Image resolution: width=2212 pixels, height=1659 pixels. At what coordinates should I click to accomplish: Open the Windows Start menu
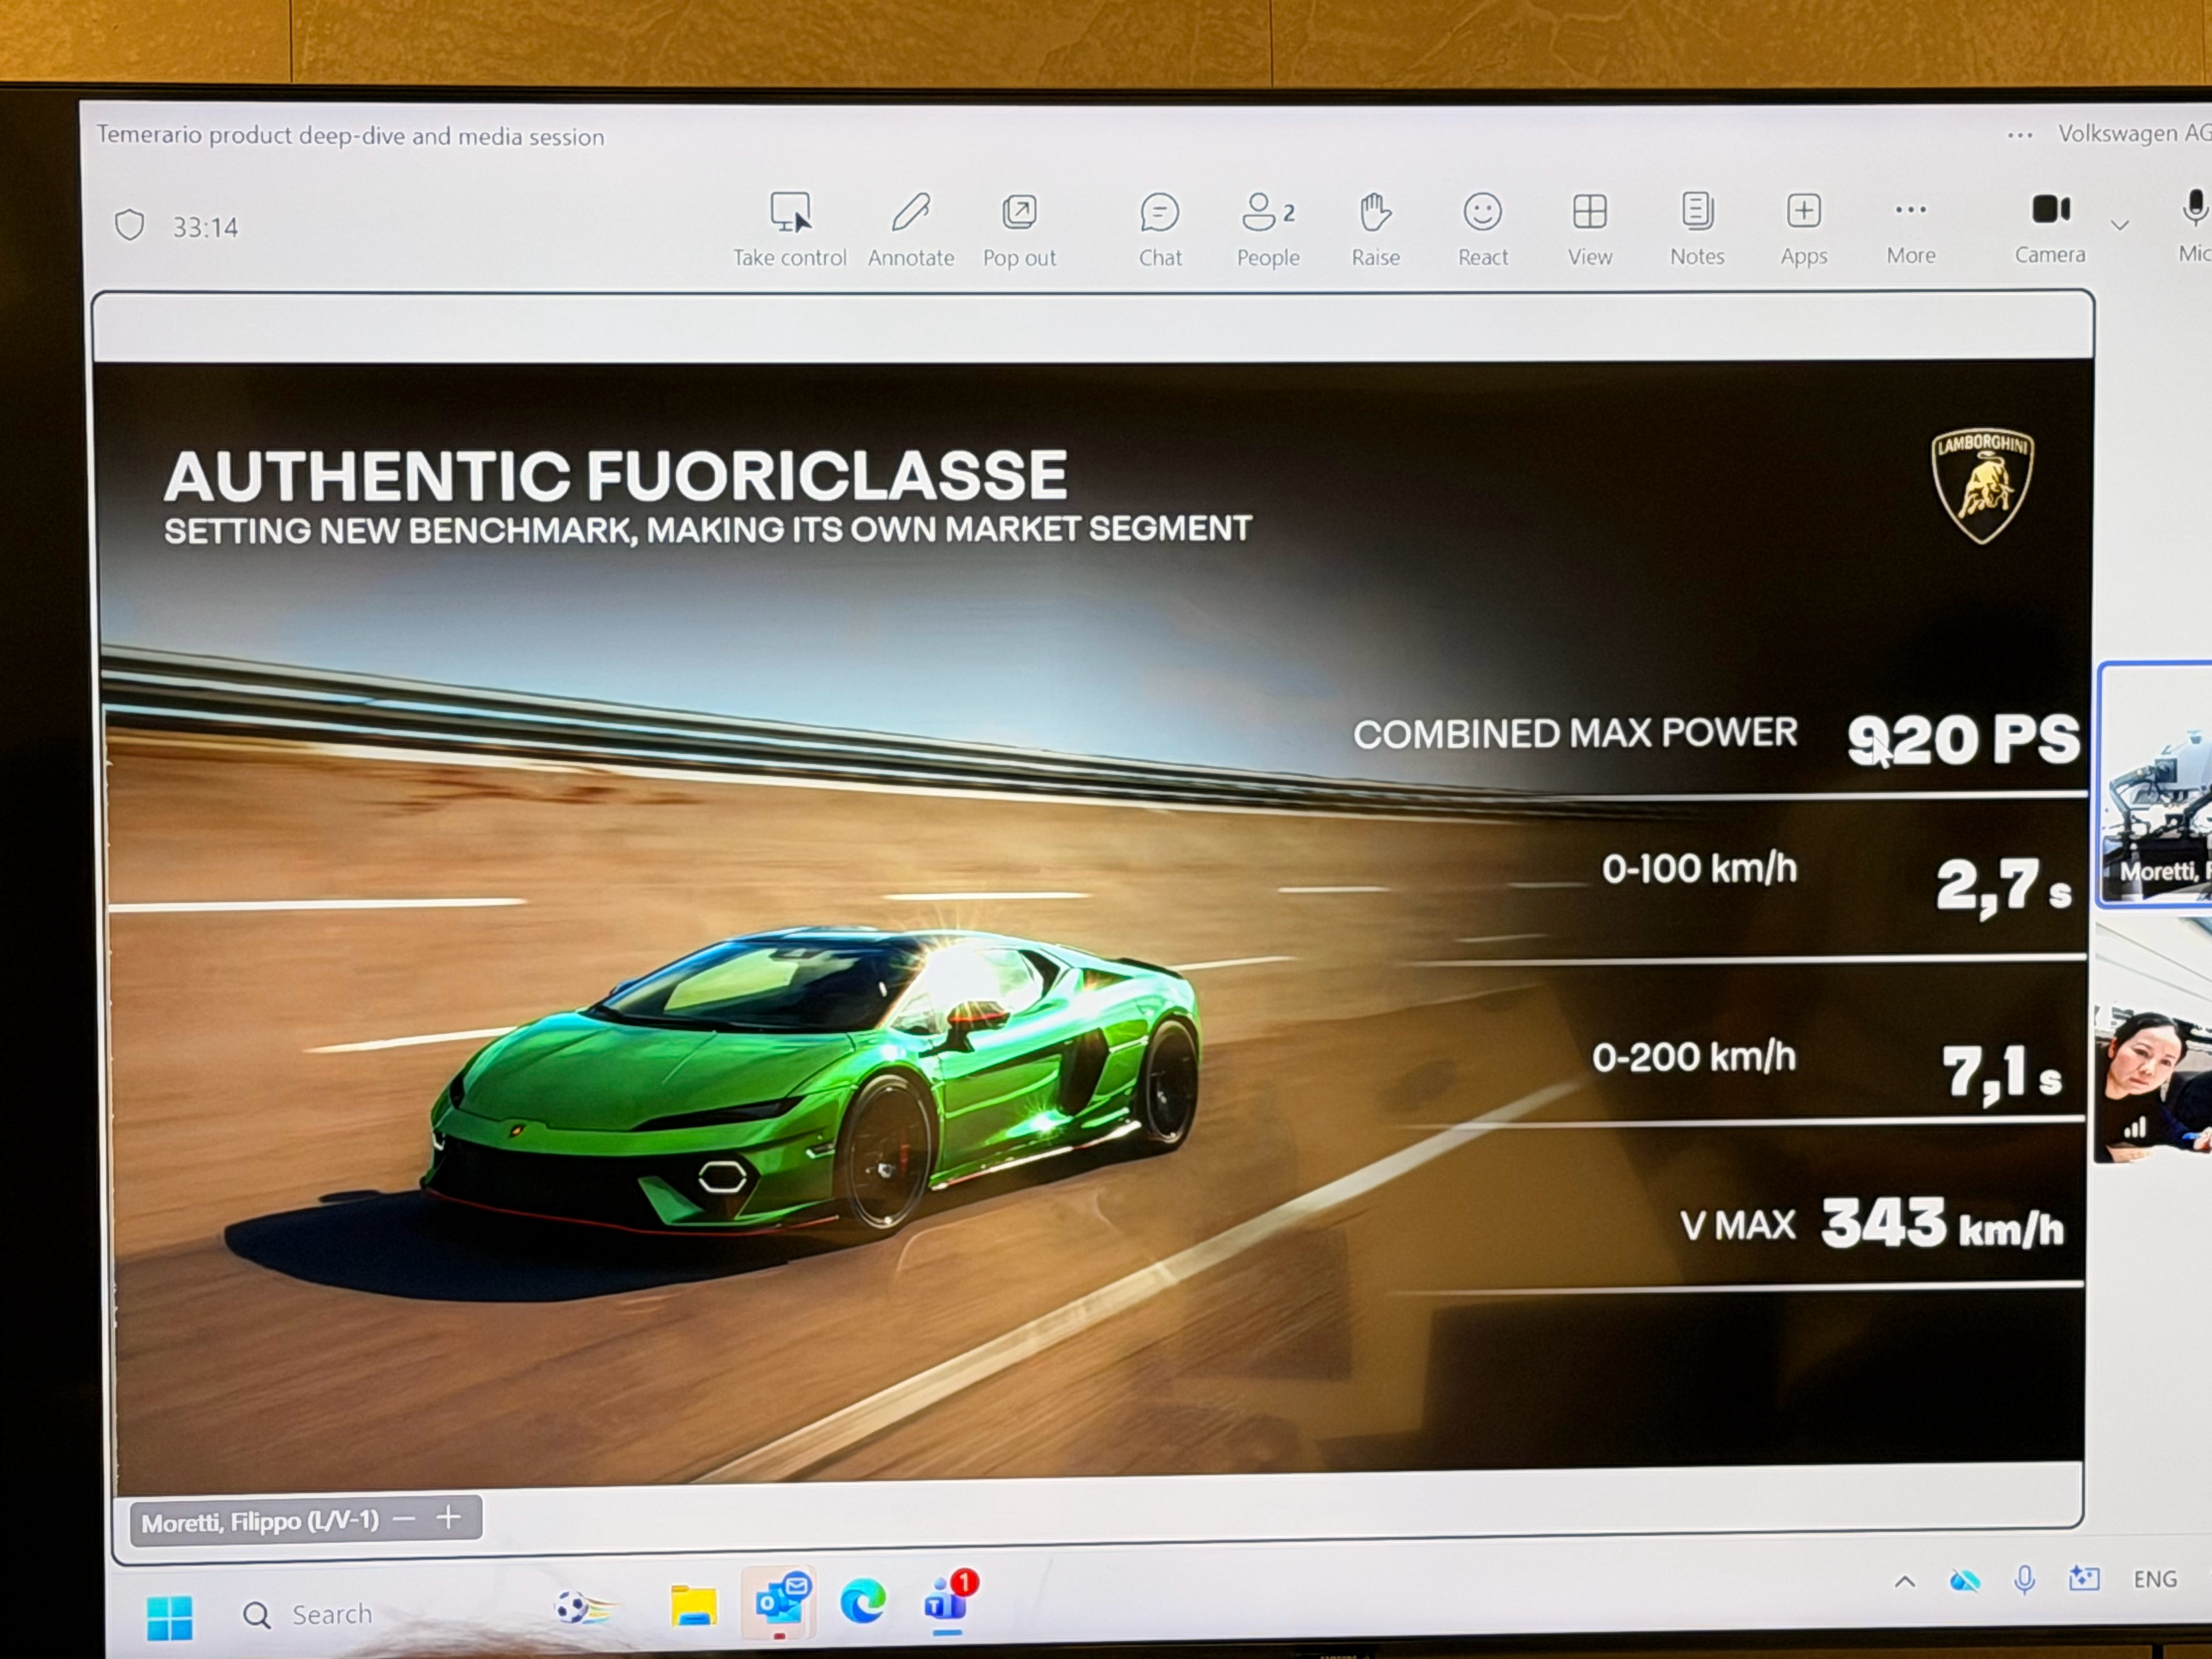click(170, 1617)
